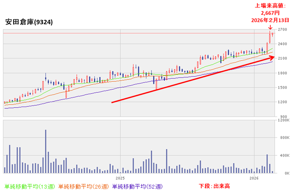Click the 下段: 出来高 red label
The height and width of the screenshot is (192, 295).
(214, 186)
